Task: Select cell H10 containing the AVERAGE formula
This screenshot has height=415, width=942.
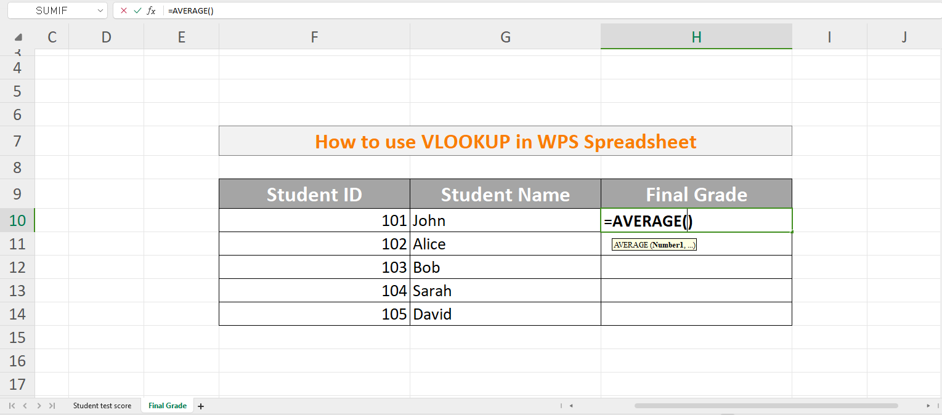Action: tap(696, 220)
